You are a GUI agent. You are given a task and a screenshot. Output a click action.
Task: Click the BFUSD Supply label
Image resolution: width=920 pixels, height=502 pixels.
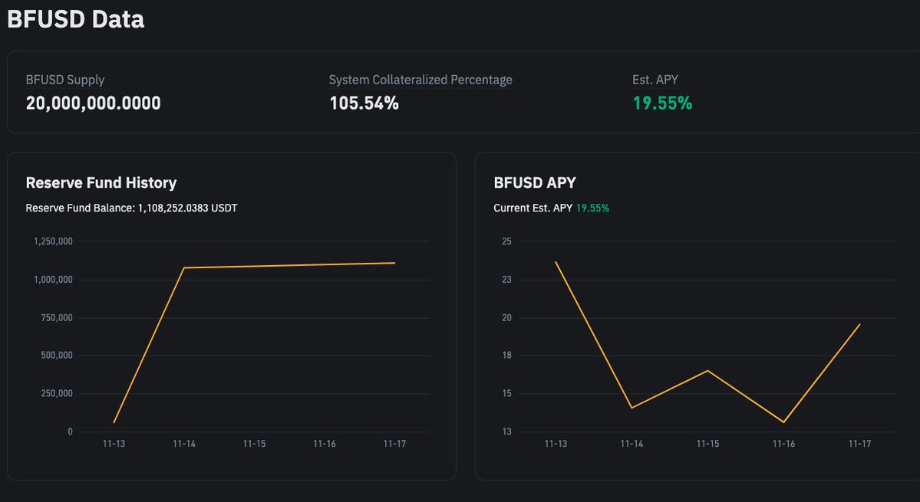click(65, 80)
